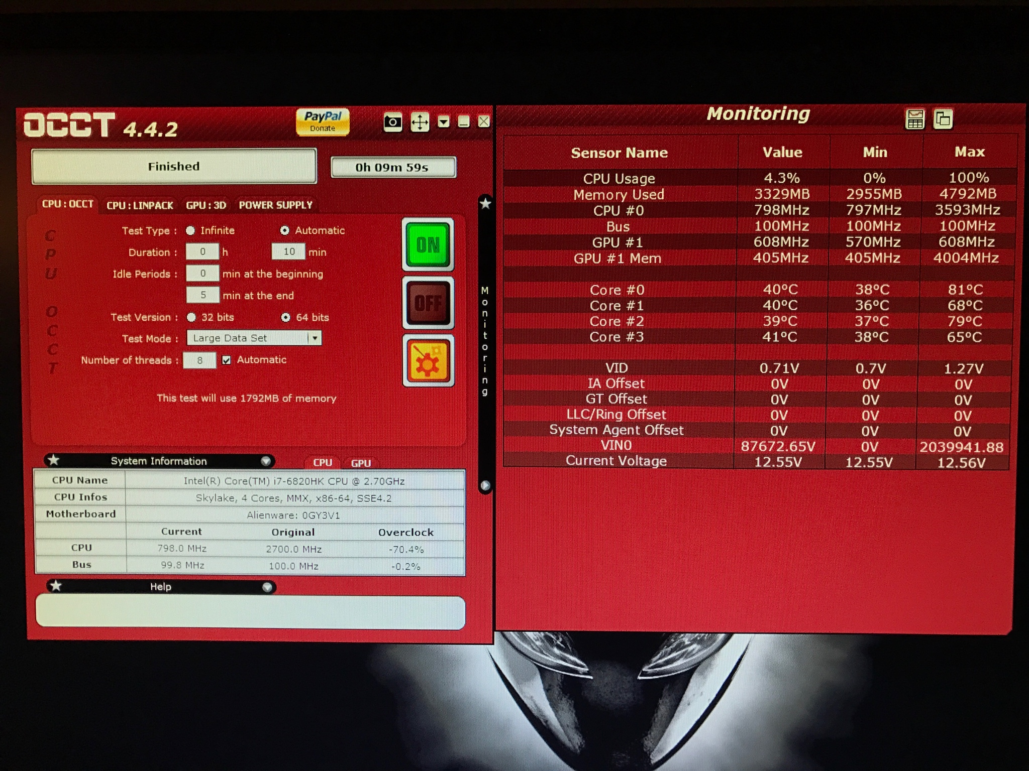Screen dimensions: 1029x771
Task: Click the Number of threads field
Action: click(x=199, y=360)
